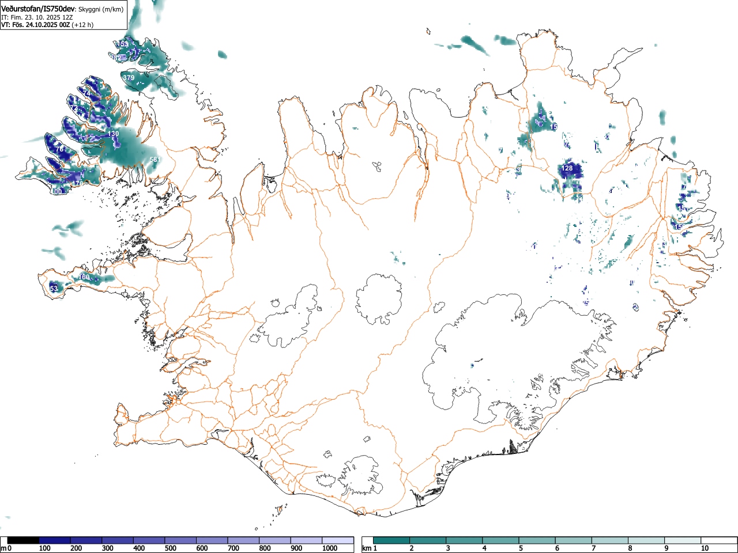The image size is (738, 553).
Task: Click the '130' visibility value on map
Action: (x=114, y=134)
